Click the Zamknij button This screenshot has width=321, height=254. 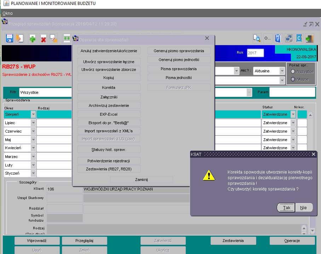point(142,180)
